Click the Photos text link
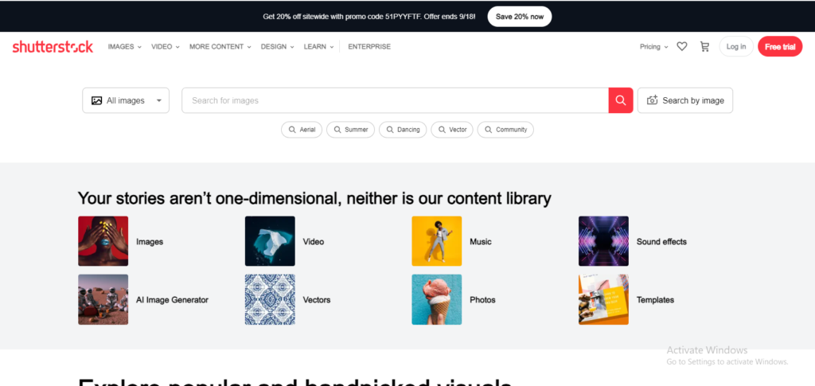Image resolution: width=815 pixels, height=386 pixels. point(482,300)
